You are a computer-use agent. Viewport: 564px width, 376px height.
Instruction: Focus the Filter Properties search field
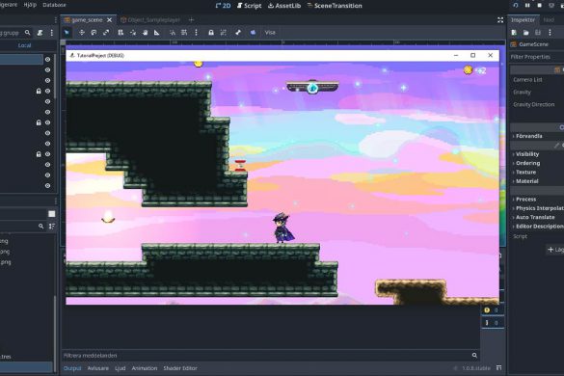click(x=536, y=57)
